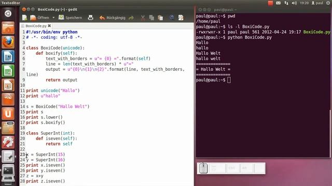The width and height of the screenshot is (332, 186).
Task: Click 'print s.lower()' on line 16
Action: [44, 117]
